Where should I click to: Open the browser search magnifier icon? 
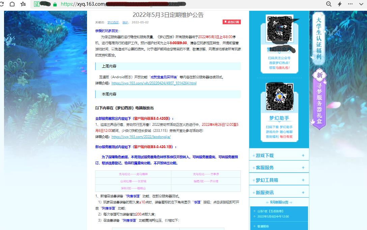(329, 4)
